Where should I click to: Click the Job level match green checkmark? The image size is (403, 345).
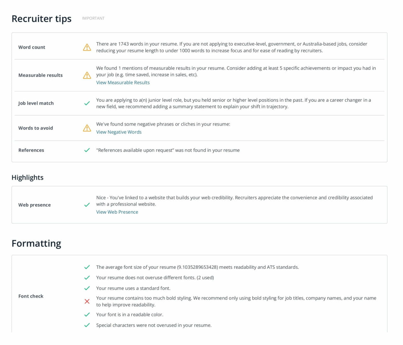[x=87, y=103]
